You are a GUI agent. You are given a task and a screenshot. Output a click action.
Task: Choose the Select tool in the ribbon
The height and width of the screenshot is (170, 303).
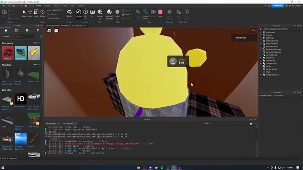[24, 13]
